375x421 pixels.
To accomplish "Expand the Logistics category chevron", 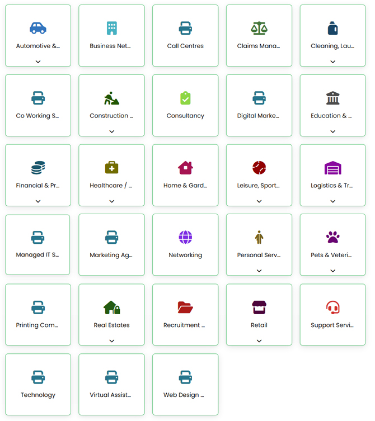I will [332, 201].
